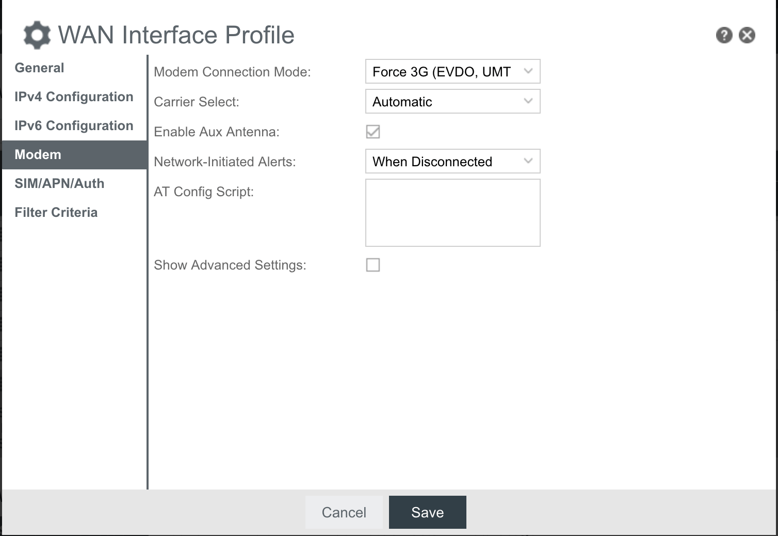The height and width of the screenshot is (536, 778).
Task: Click the chevron next to Automatic
Action: (x=527, y=101)
